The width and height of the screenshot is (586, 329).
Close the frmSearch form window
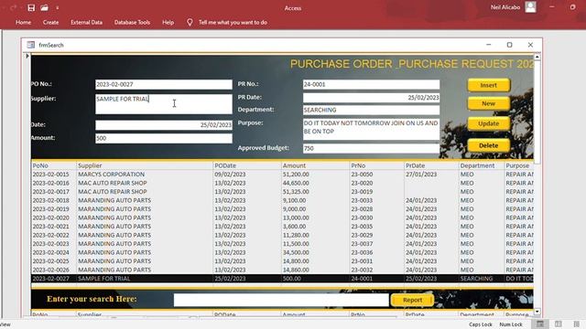point(530,45)
